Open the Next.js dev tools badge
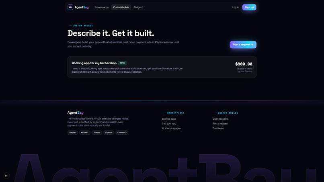 pos(6,176)
